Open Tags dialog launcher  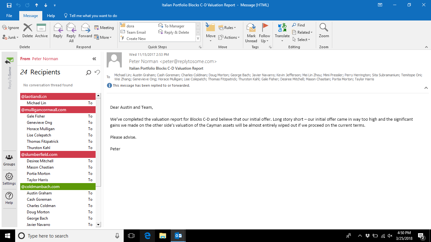point(270,47)
